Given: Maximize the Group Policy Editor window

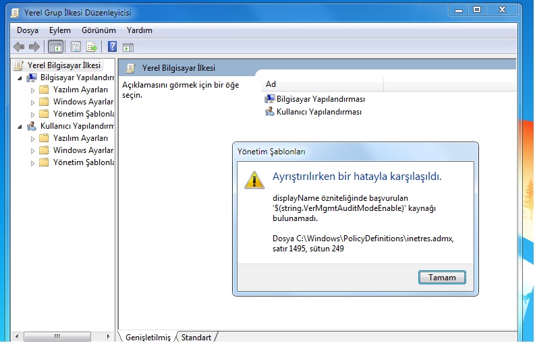Looking at the screenshot, I should (x=477, y=10).
